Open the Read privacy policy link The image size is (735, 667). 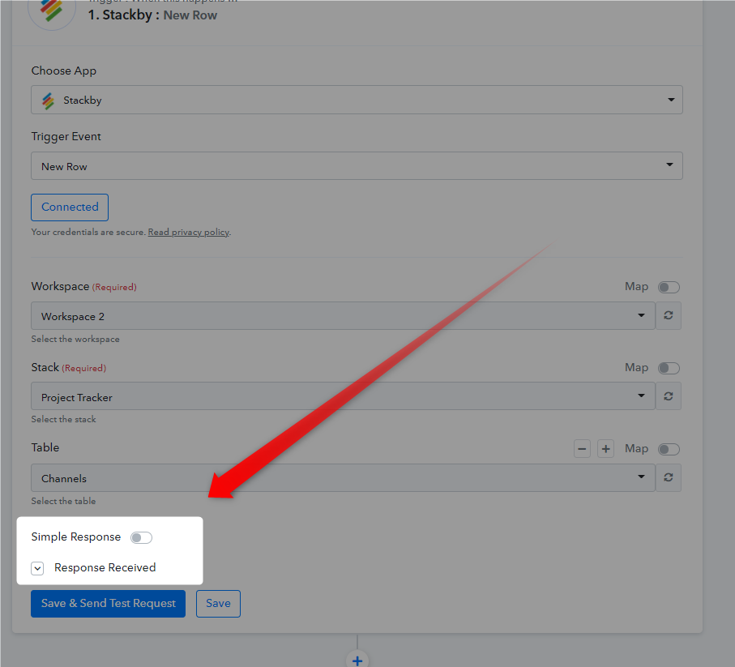tap(189, 232)
